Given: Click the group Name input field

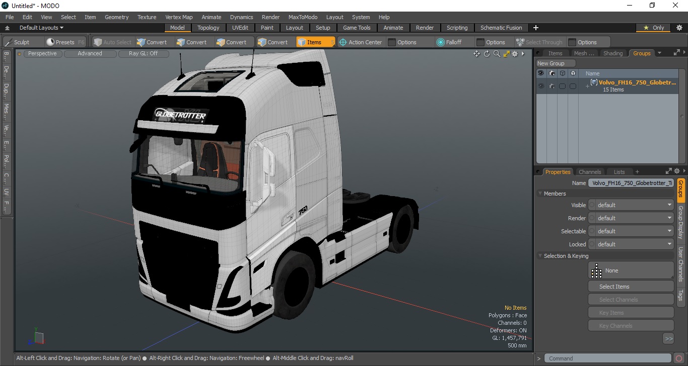Looking at the screenshot, I should [x=631, y=183].
